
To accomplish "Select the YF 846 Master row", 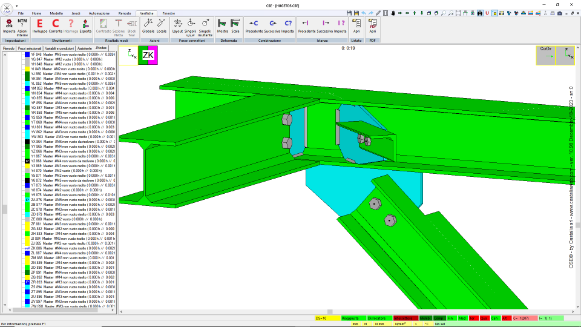I will tap(70, 54).
